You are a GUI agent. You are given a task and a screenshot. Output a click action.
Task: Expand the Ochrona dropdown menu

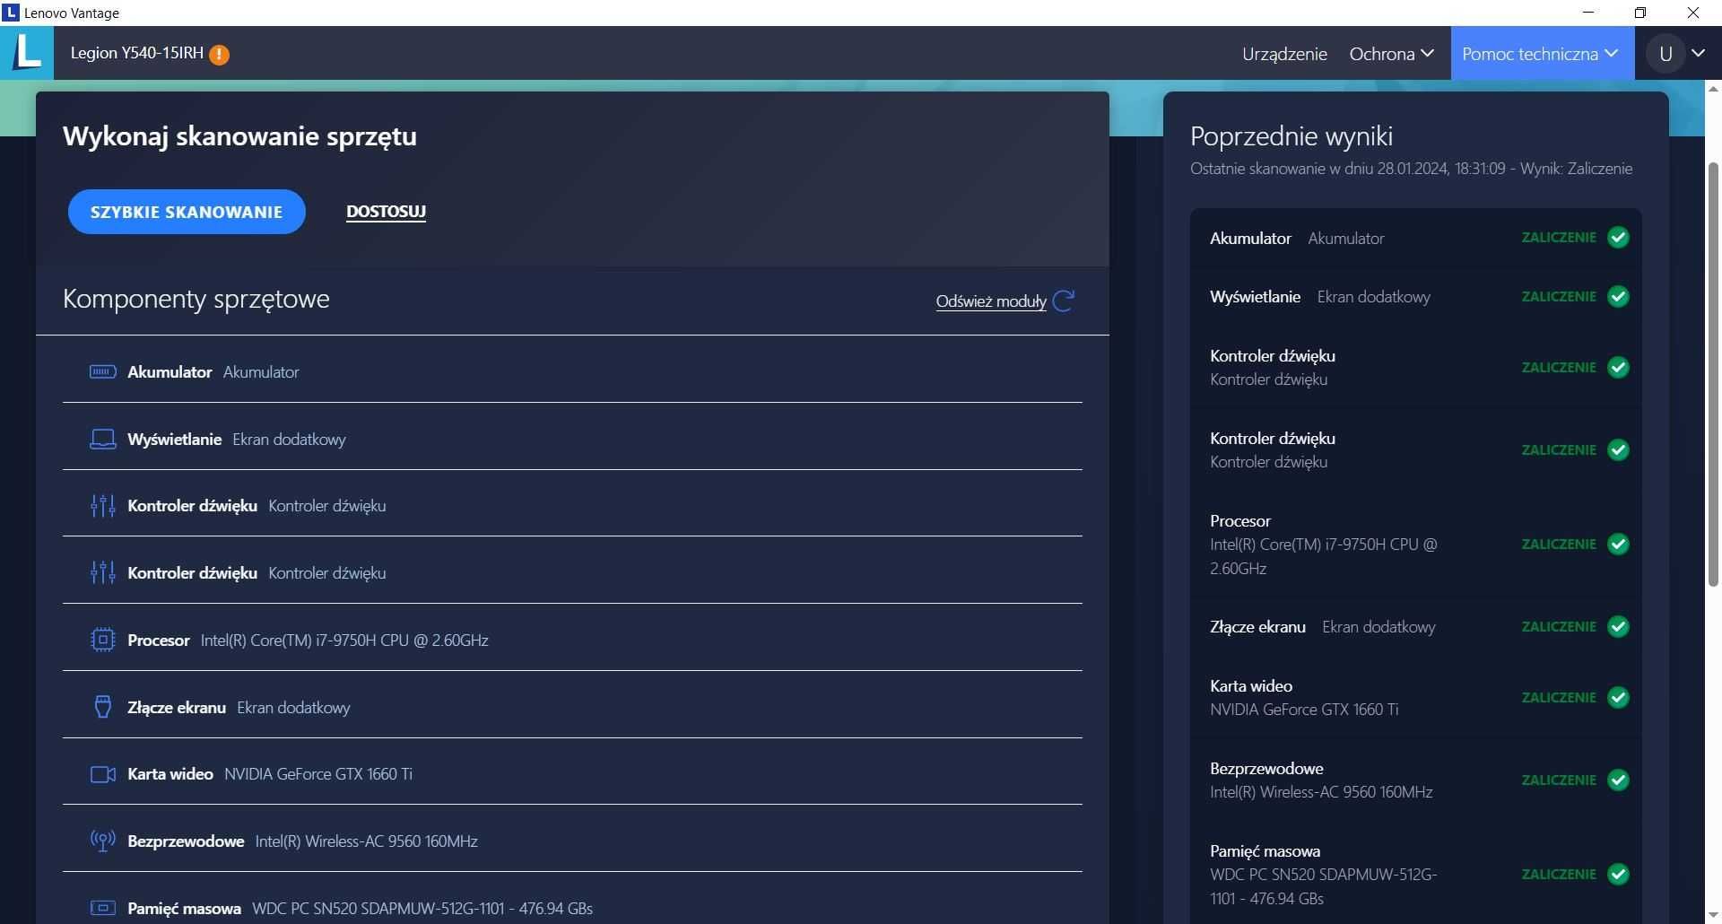1391,54
